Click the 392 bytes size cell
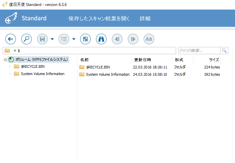This screenshot has width=235, height=163. coord(212,74)
